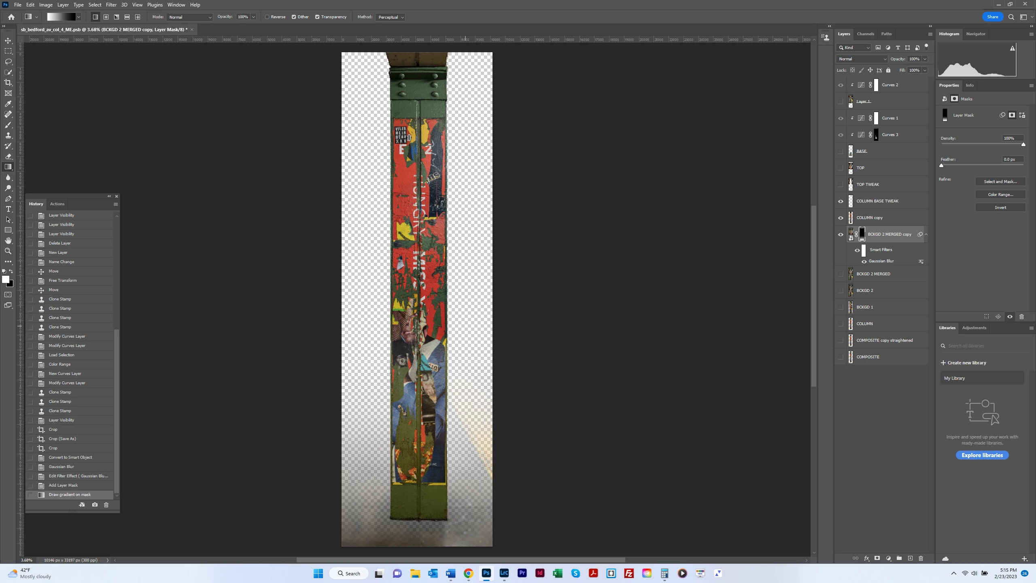Click the Select and Mask button
This screenshot has width=1036, height=583.
pyautogui.click(x=1000, y=181)
